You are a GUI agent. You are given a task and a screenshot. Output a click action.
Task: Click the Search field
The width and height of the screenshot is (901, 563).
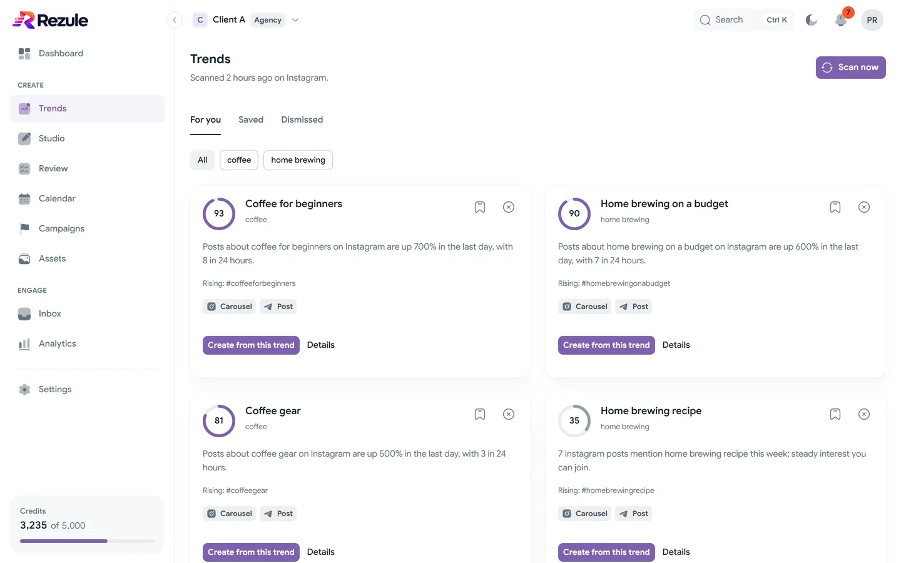tap(744, 20)
